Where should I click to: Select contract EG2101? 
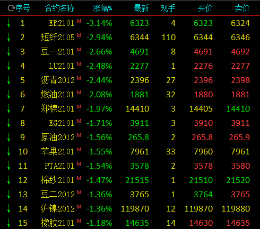62,123
